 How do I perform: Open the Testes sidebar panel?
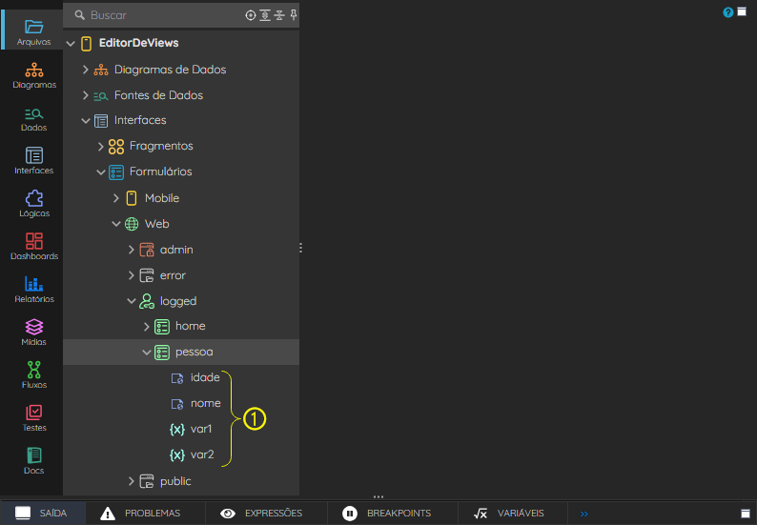(x=33, y=418)
